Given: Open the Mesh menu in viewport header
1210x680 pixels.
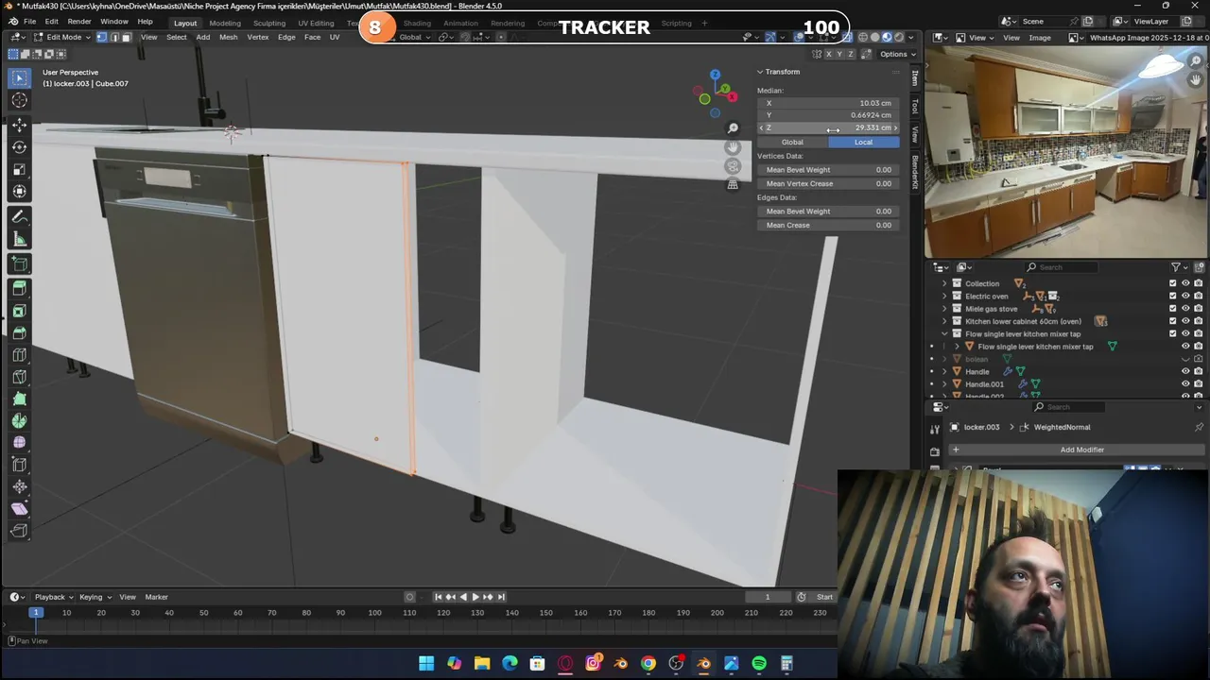Looking at the screenshot, I should [x=229, y=37].
